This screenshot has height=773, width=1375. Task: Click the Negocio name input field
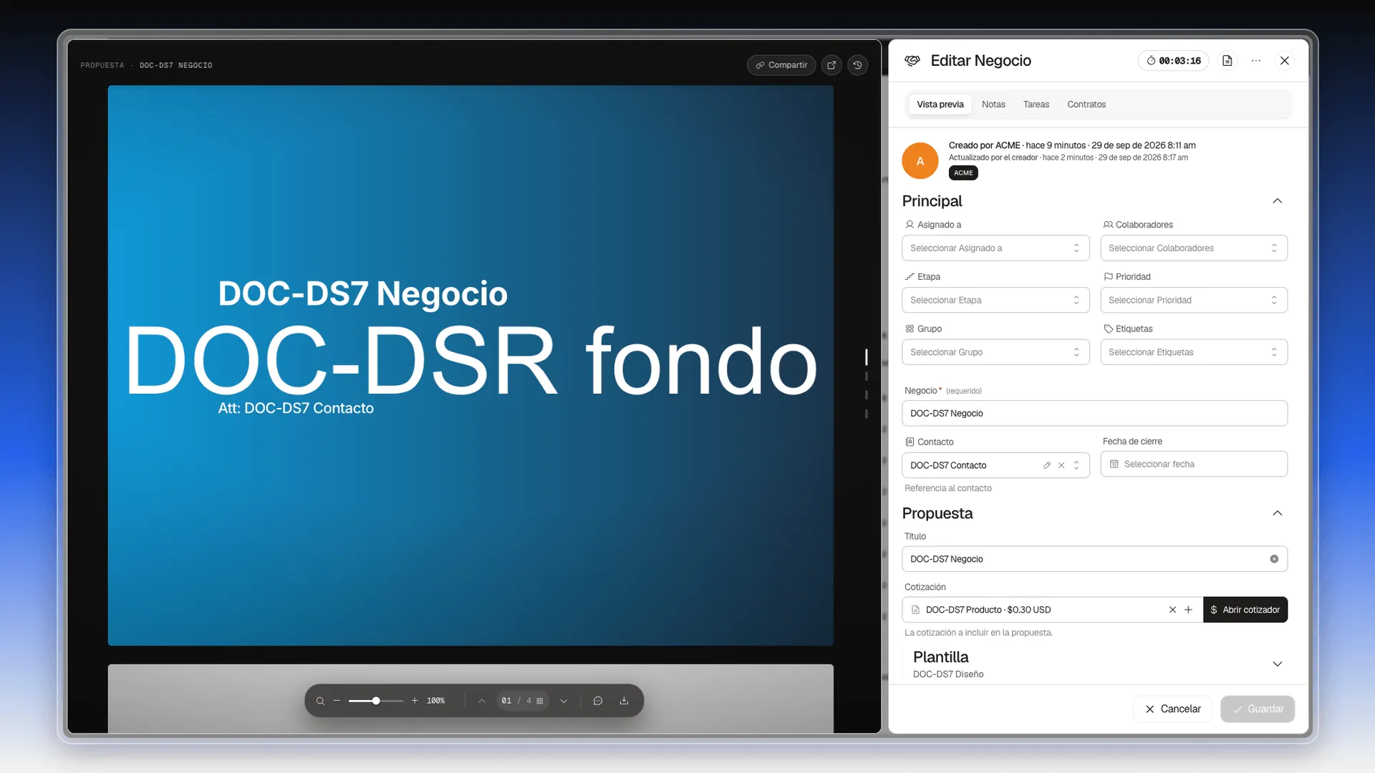tap(1094, 414)
